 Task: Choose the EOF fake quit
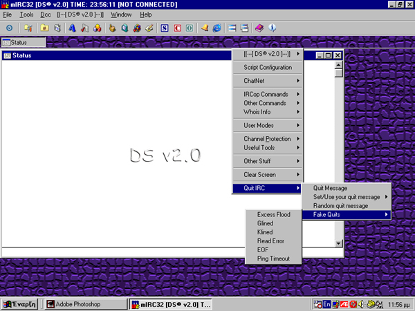pyautogui.click(x=274, y=249)
